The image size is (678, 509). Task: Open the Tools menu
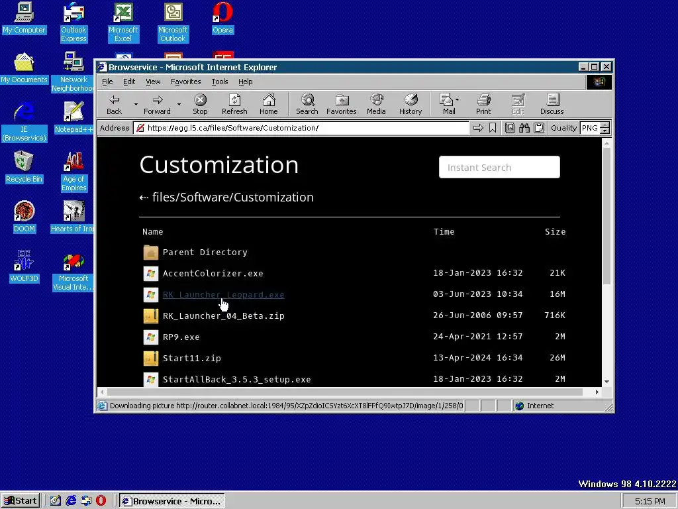[x=219, y=82]
